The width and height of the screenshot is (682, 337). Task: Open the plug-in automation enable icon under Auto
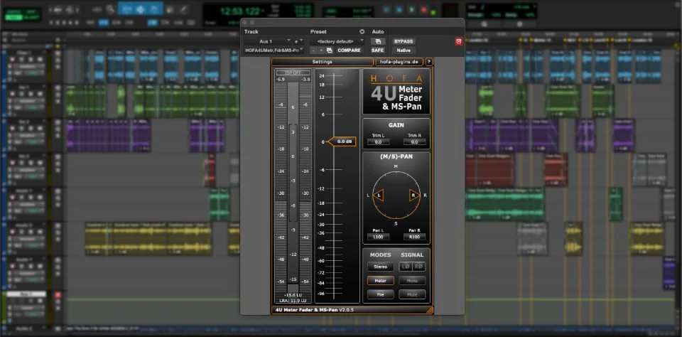(378, 41)
